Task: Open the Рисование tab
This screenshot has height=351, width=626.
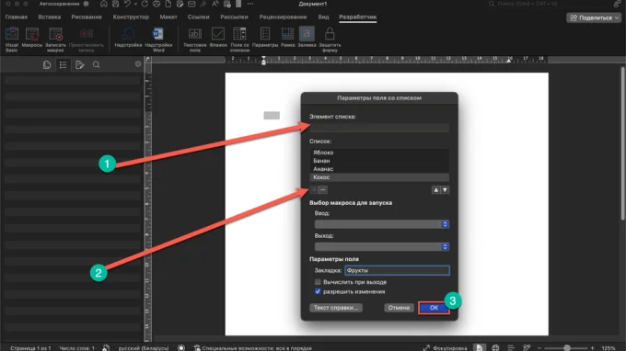Action: click(87, 17)
